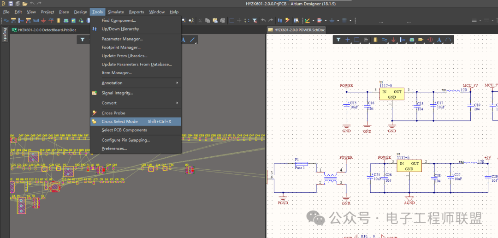The height and width of the screenshot is (238, 498).
Task: Choose Configure Pin Swapping in the Tools menu
Action: (136, 140)
